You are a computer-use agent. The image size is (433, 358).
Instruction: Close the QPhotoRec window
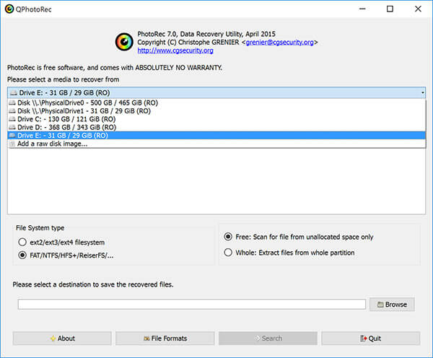coord(418,9)
